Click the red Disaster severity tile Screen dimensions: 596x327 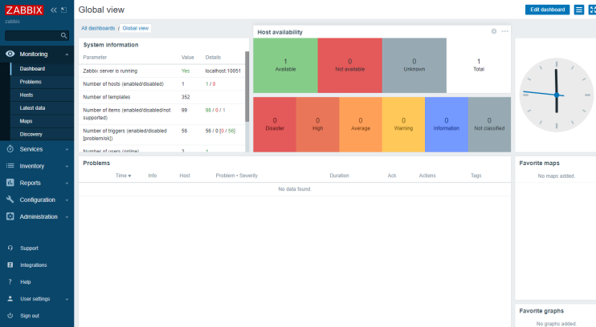point(274,123)
